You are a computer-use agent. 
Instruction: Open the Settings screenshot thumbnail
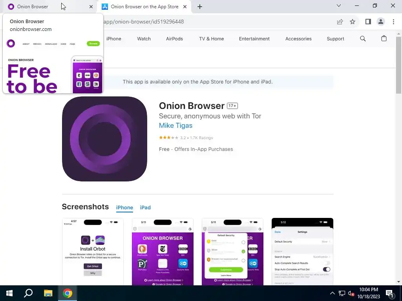tap(303, 252)
